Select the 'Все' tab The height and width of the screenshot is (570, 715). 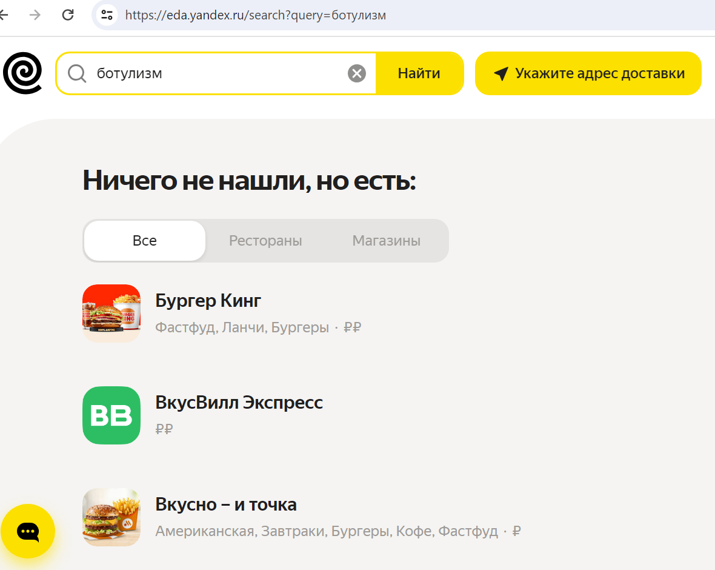pyautogui.click(x=145, y=241)
